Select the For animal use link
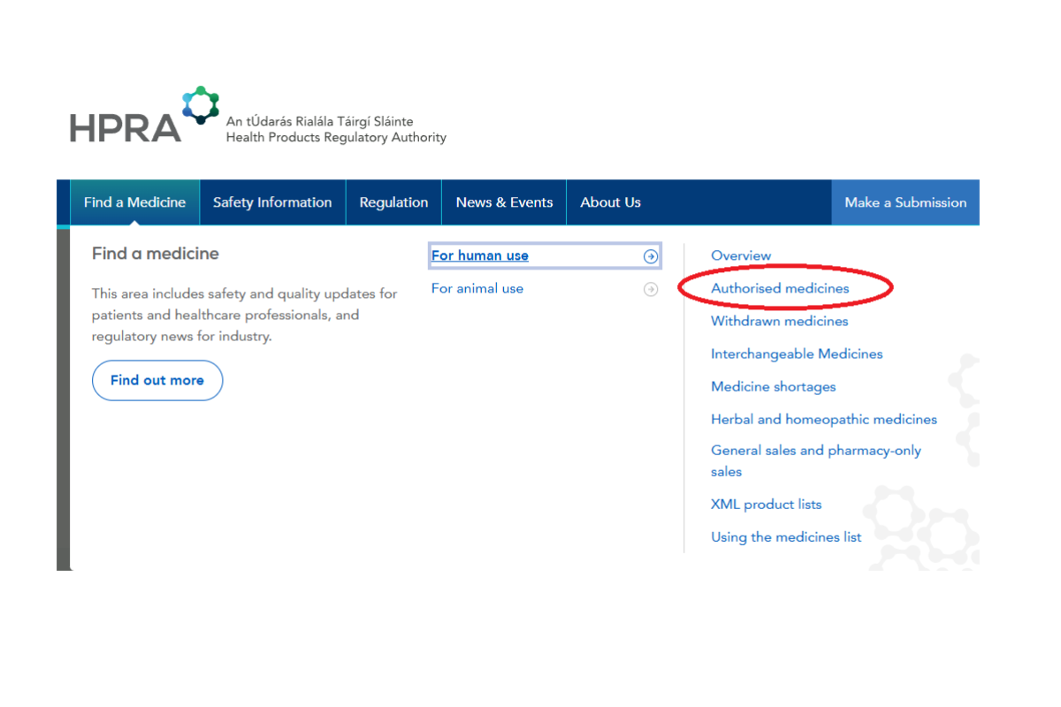 pos(477,289)
